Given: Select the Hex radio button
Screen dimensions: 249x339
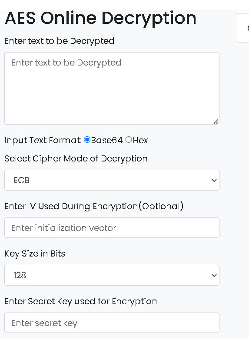Looking at the screenshot, I should 129,140.
